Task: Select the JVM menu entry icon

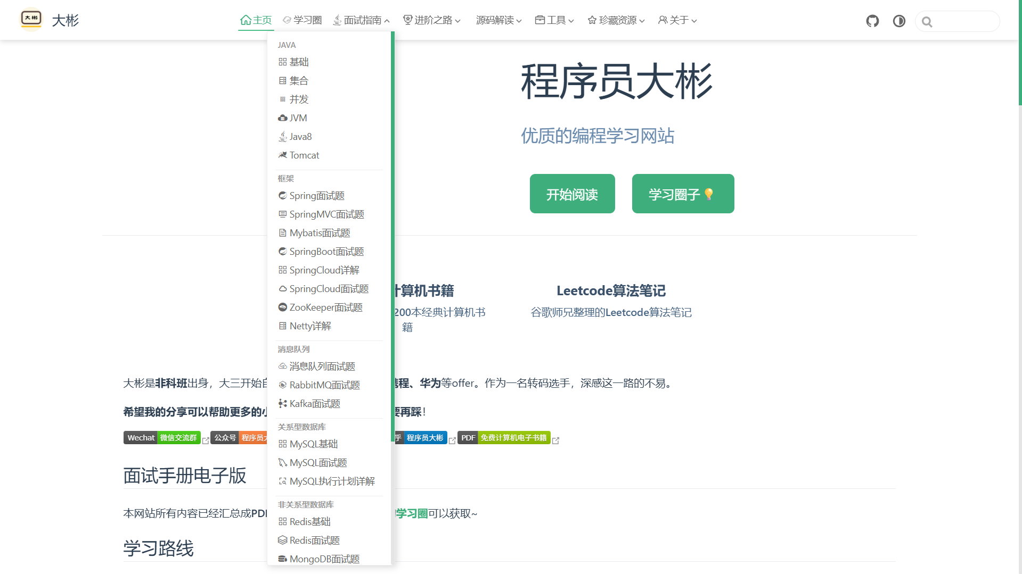Action: pyautogui.click(x=283, y=118)
